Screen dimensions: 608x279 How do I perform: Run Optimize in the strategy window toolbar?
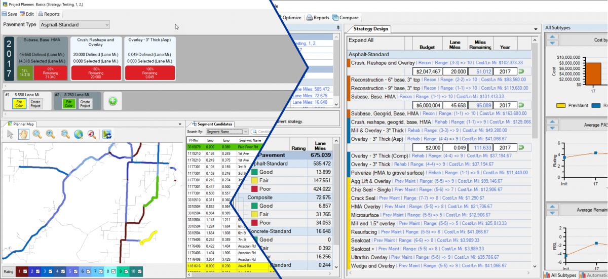tap(292, 18)
